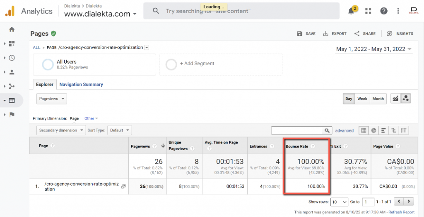Open the Show rows 10 dropdown
Image resolution: width=424 pixels, height=217 pixels.
pyautogui.click(x=340, y=202)
